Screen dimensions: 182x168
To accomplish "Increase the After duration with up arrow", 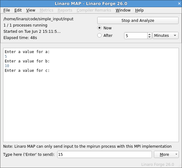I will coord(149,34).
